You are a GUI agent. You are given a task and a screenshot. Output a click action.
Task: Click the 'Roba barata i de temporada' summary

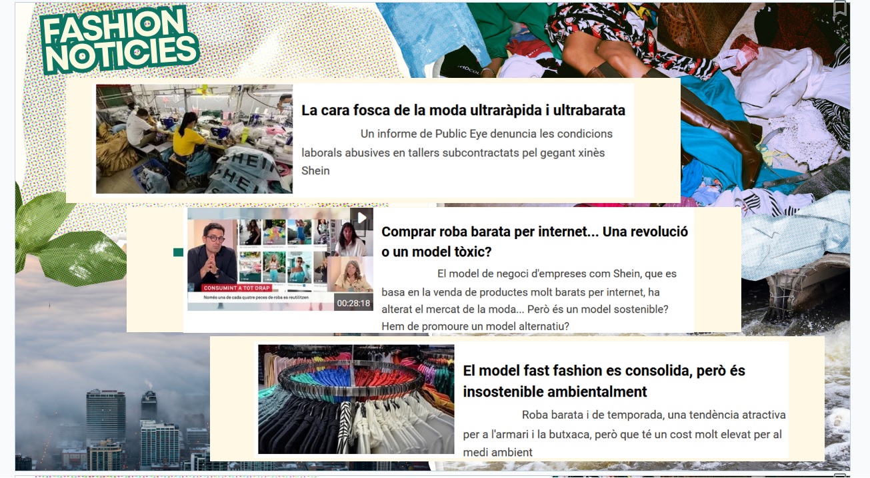623,433
